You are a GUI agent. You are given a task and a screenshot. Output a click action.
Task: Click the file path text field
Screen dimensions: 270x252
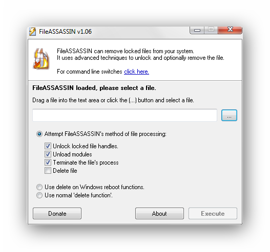[x=124, y=115]
